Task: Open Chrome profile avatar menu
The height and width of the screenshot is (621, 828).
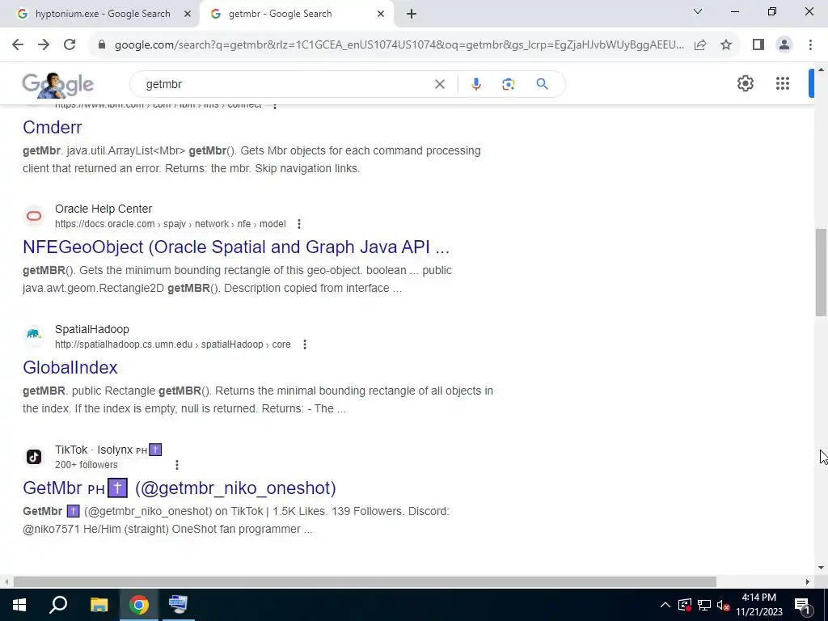Action: pos(784,45)
